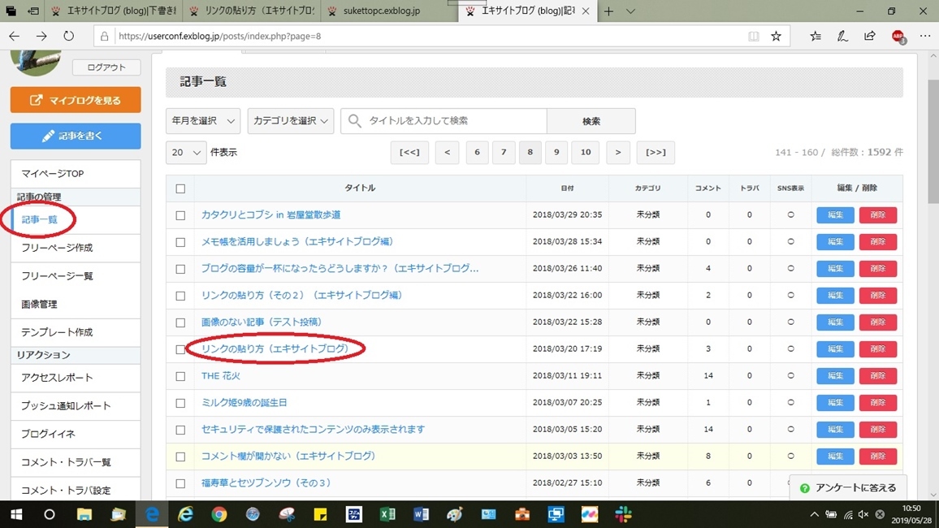Image resolution: width=939 pixels, height=528 pixels.
Task: Check the box for カタクリとコブシ in 岩屋堂散歩道
Action: tap(180, 215)
